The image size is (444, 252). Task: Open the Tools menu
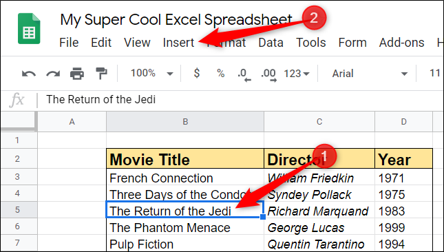(x=311, y=43)
